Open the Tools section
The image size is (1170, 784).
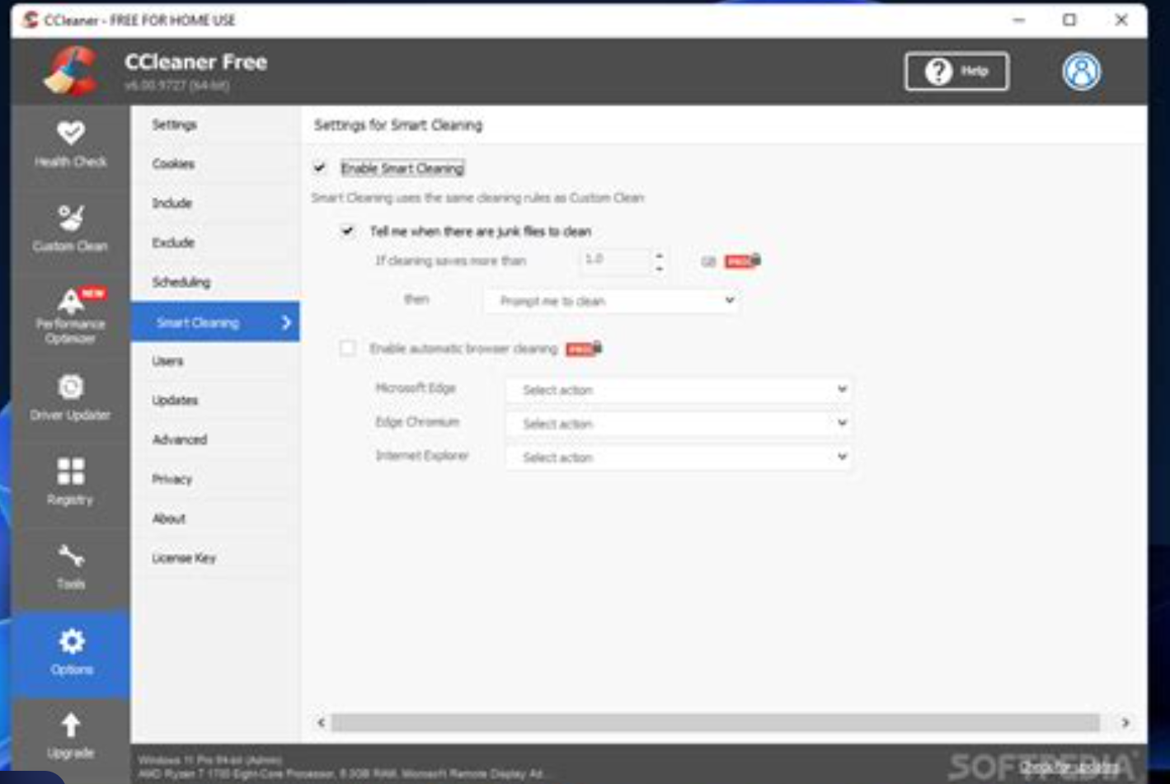click(70, 567)
